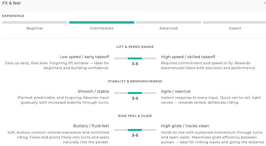The image size is (266, 146).
Task: Select the Advanced experience bar segment
Action: (x=168, y=22)
